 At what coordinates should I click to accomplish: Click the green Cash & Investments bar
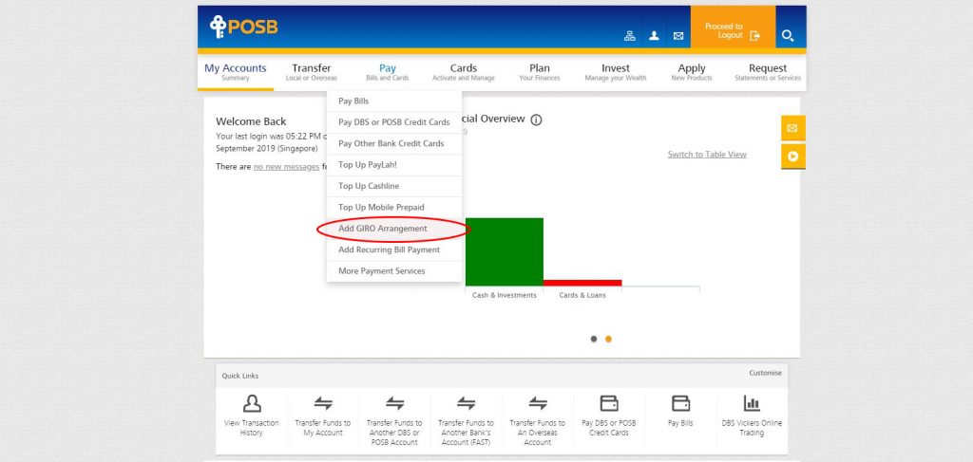504,251
